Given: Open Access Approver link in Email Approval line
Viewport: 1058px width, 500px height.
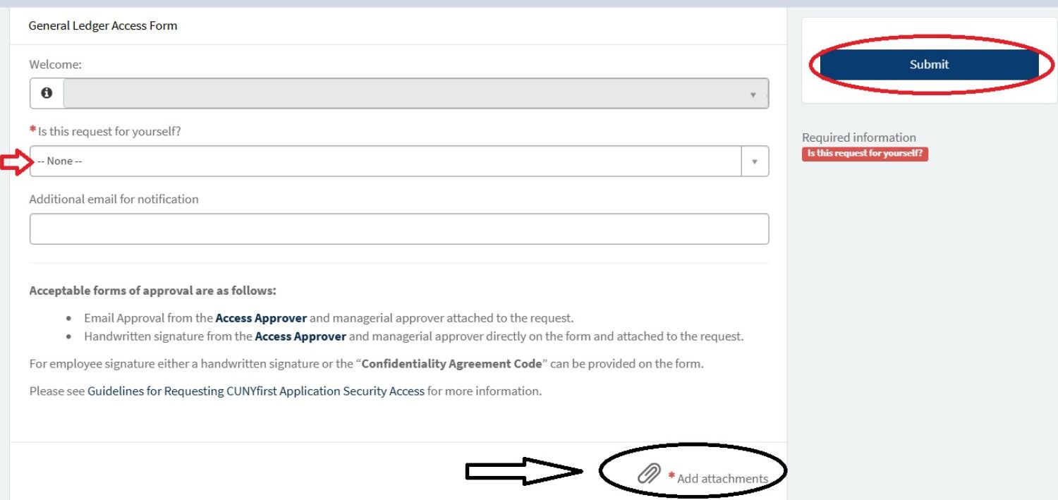Looking at the screenshot, I should [261, 318].
